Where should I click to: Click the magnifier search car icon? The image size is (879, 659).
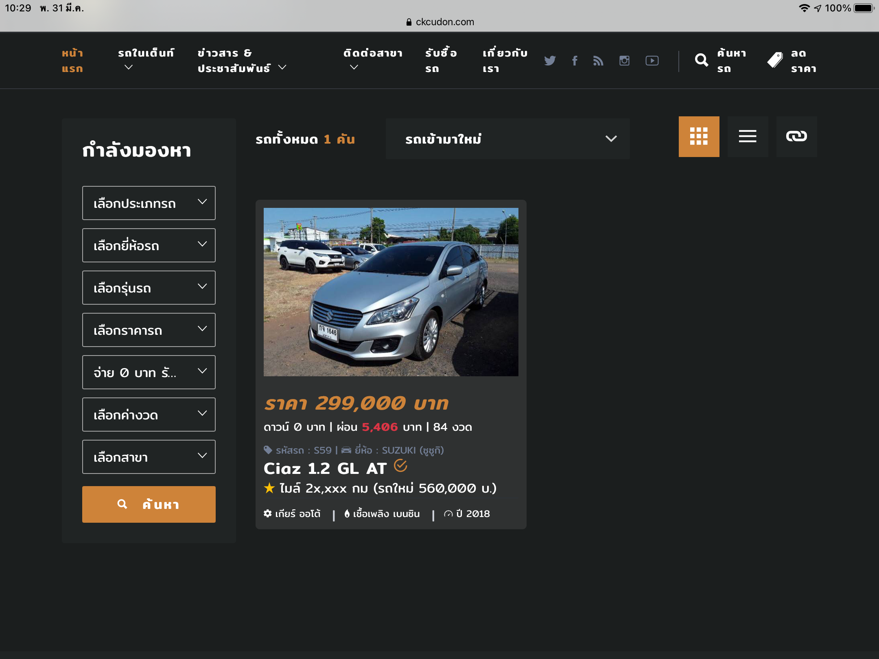pyautogui.click(x=702, y=61)
